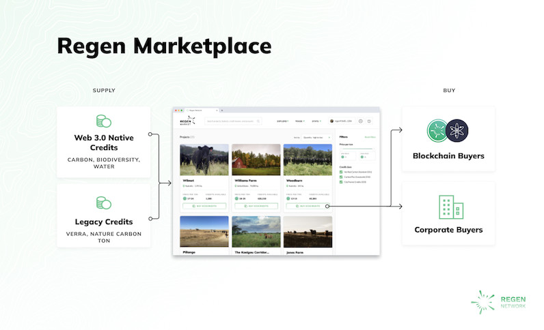Click the Williams Farm project thumbnail
Image resolution: width=544 pixels, height=330 pixels.
click(x=256, y=160)
